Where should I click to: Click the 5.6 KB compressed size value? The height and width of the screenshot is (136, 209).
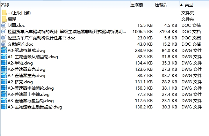171,38
